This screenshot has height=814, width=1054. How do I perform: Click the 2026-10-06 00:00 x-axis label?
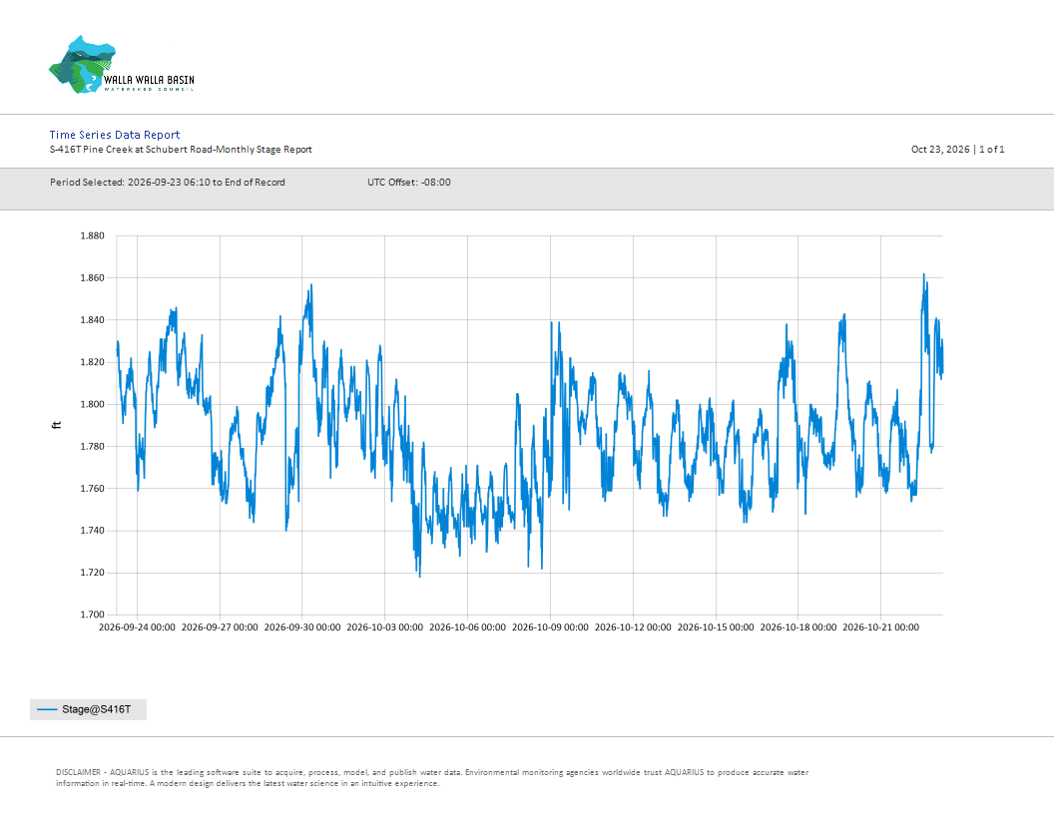point(468,627)
